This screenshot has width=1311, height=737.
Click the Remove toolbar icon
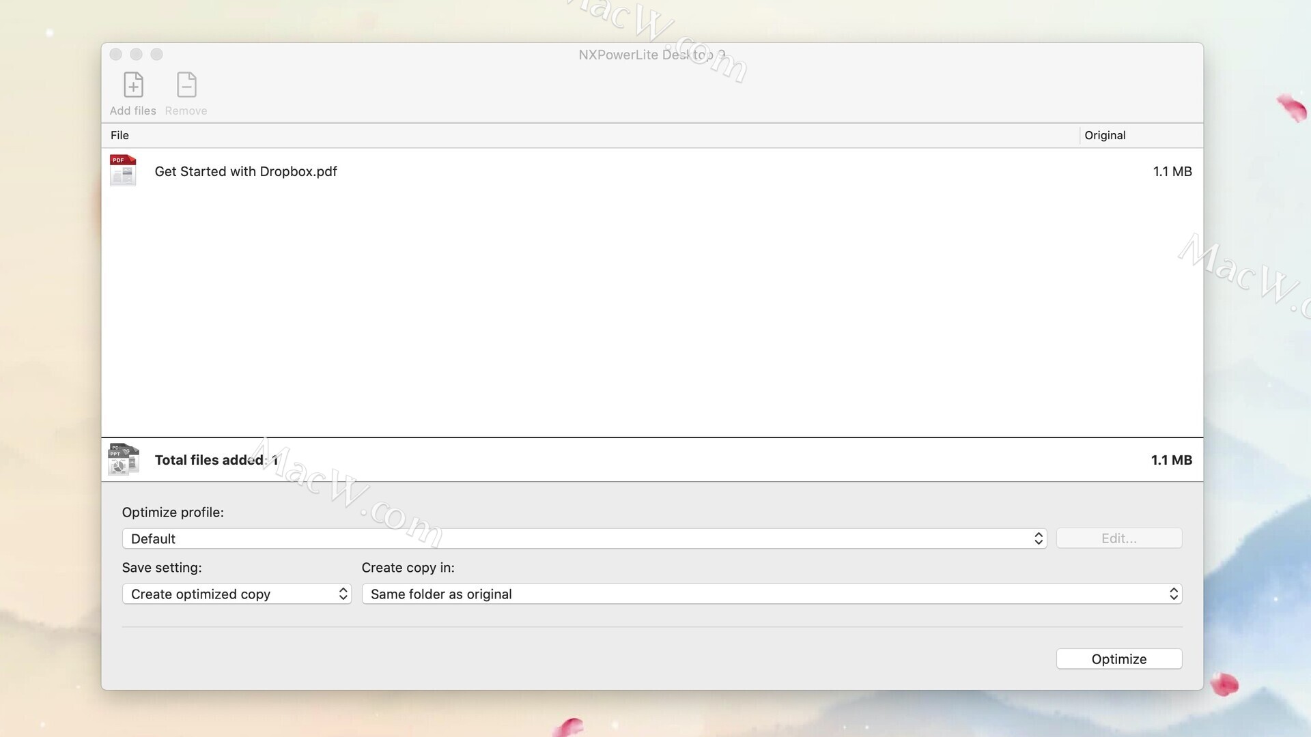point(186,85)
